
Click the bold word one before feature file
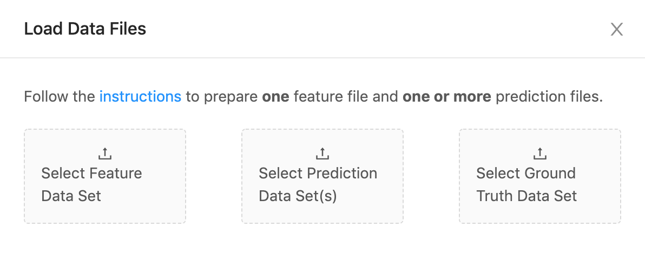click(x=275, y=97)
